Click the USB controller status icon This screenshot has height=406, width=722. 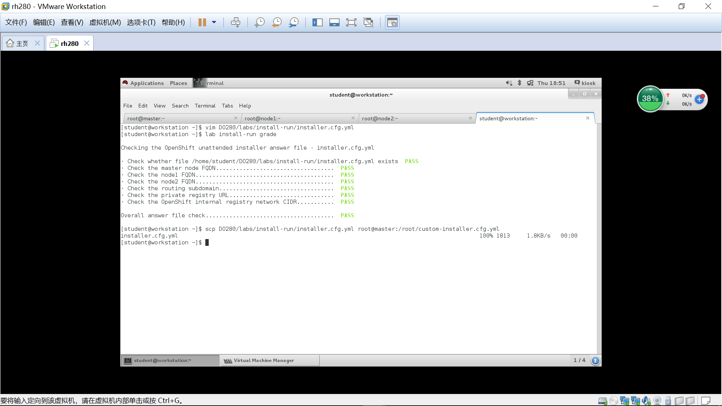(668, 400)
